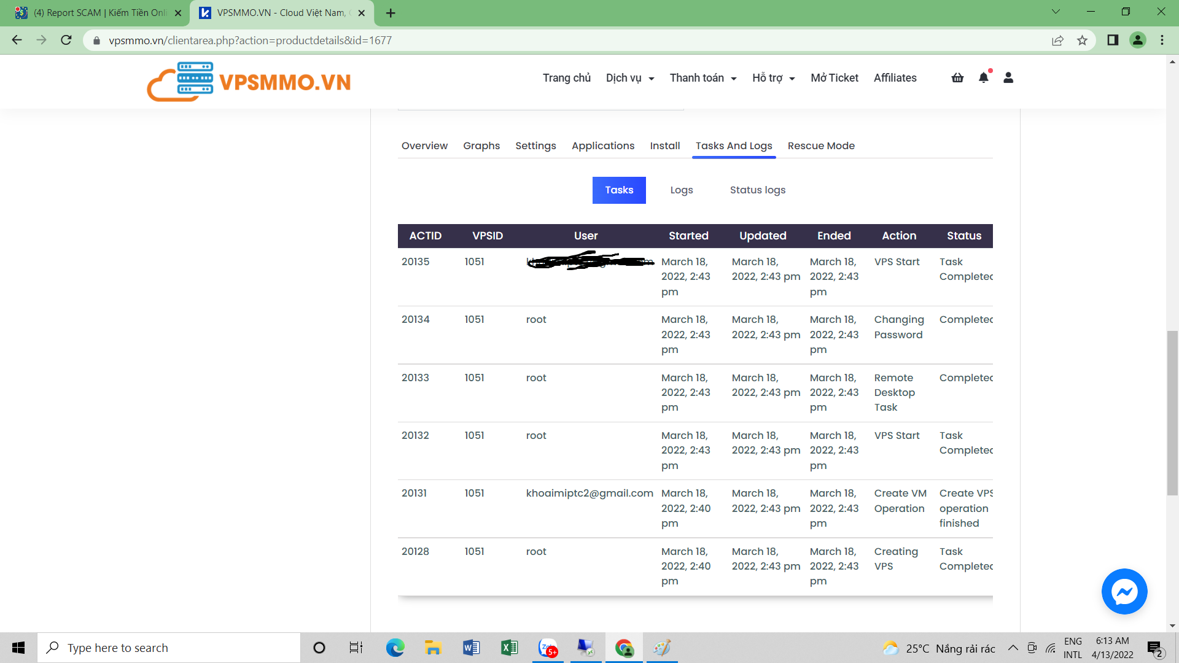Viewport: 1179px width, 663px height.
Task: Open the user account profile icon
Action: 1008,78
